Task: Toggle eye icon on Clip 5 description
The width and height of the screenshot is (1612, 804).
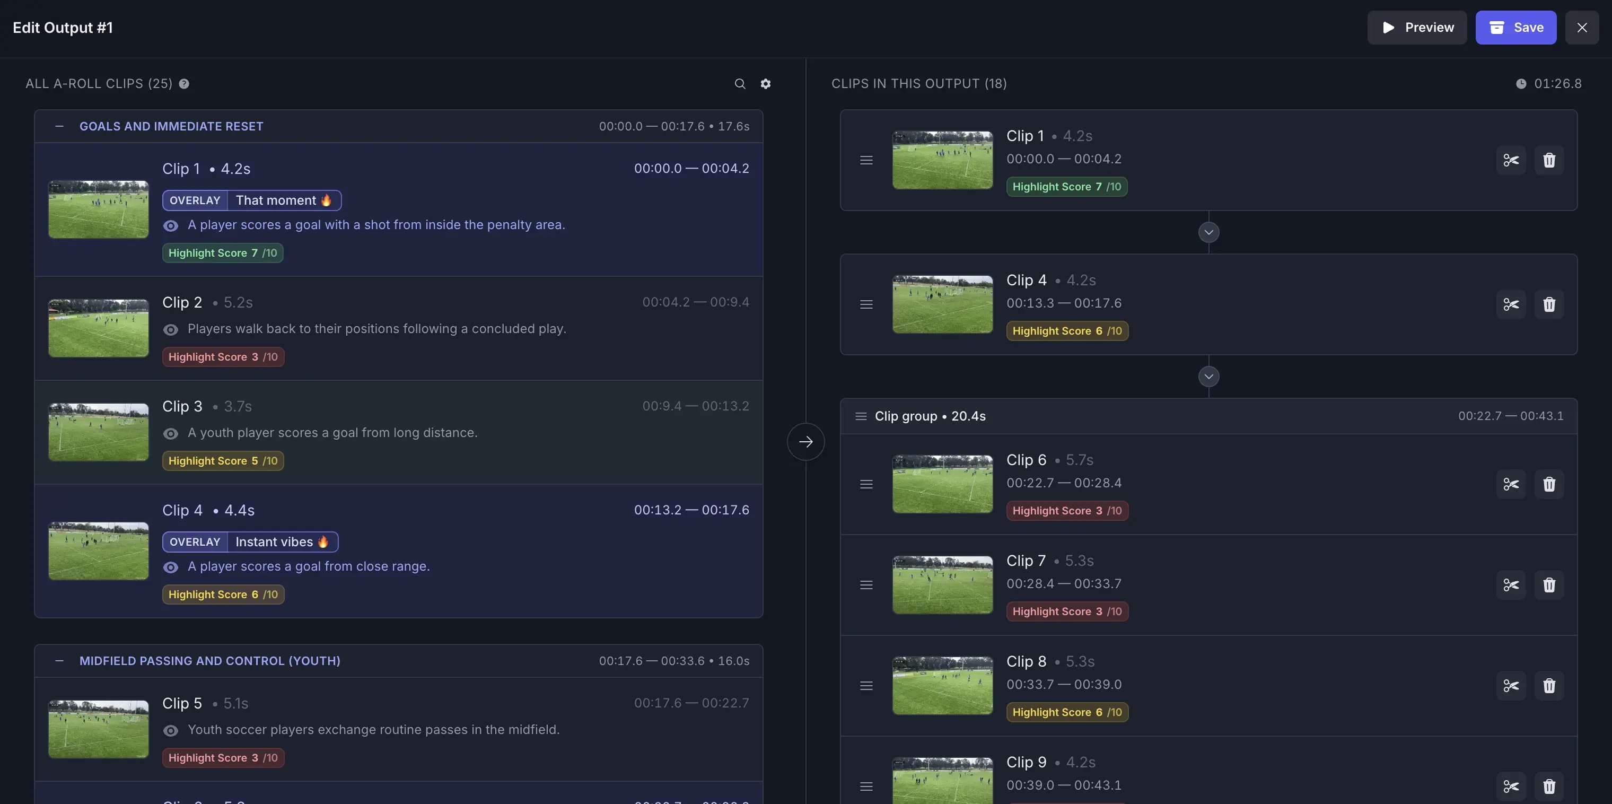Action: click(x=170, y=731)
